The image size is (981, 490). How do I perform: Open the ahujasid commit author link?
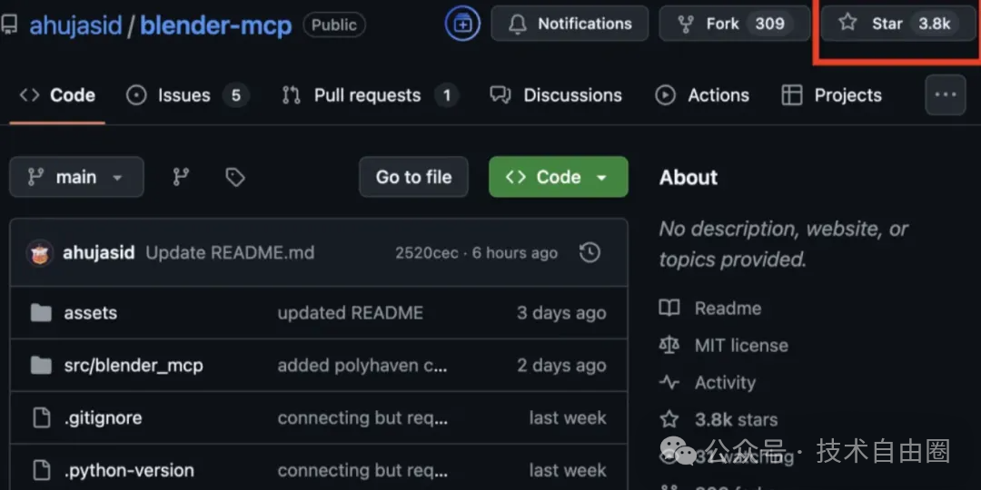point(99,253)
